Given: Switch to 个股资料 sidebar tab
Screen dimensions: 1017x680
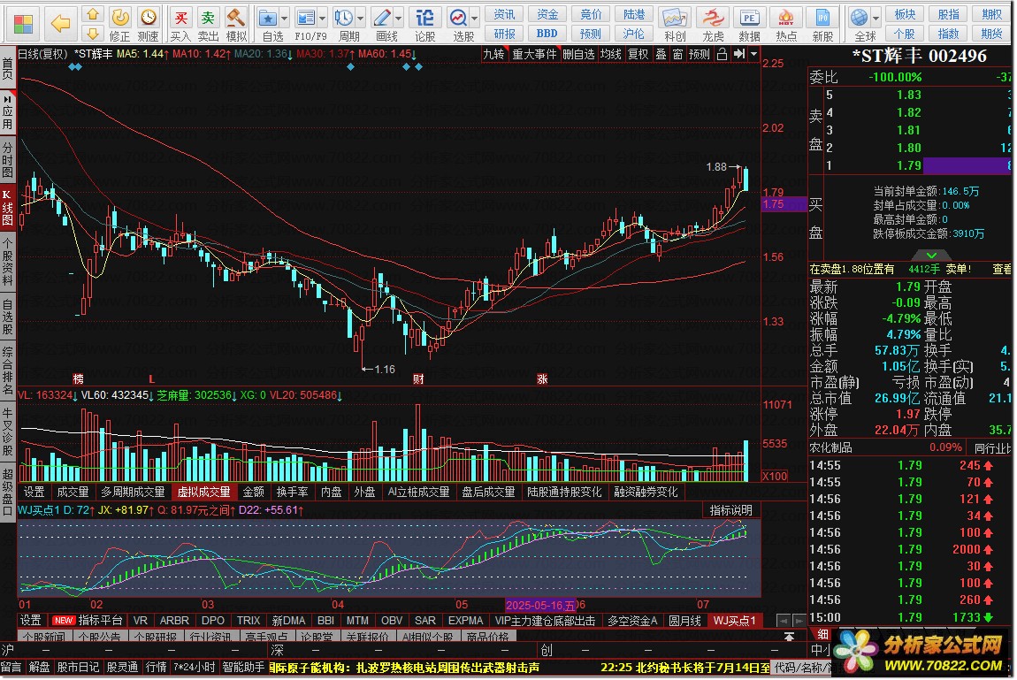Looking at the screenshot, I should pos(7,263).
